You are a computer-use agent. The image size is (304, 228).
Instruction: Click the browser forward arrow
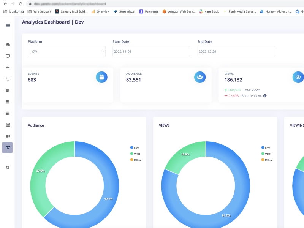13,4
